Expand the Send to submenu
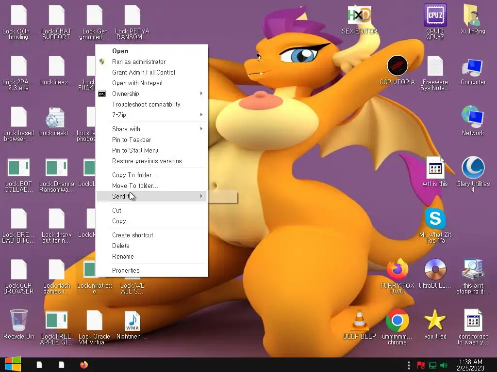The width and height of the screenshot is (497, 372). pos(151,197)
